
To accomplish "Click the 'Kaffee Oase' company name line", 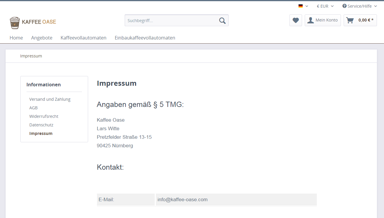I will click(x=111, y=120).
